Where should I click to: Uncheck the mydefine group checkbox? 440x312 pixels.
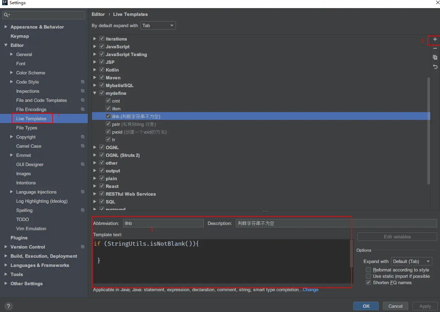[x=102, y=93]
